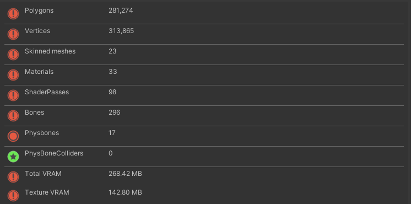Click the warning icon next to Materials
The height and width of the screenshot is (204, 411).
(13, 75)
